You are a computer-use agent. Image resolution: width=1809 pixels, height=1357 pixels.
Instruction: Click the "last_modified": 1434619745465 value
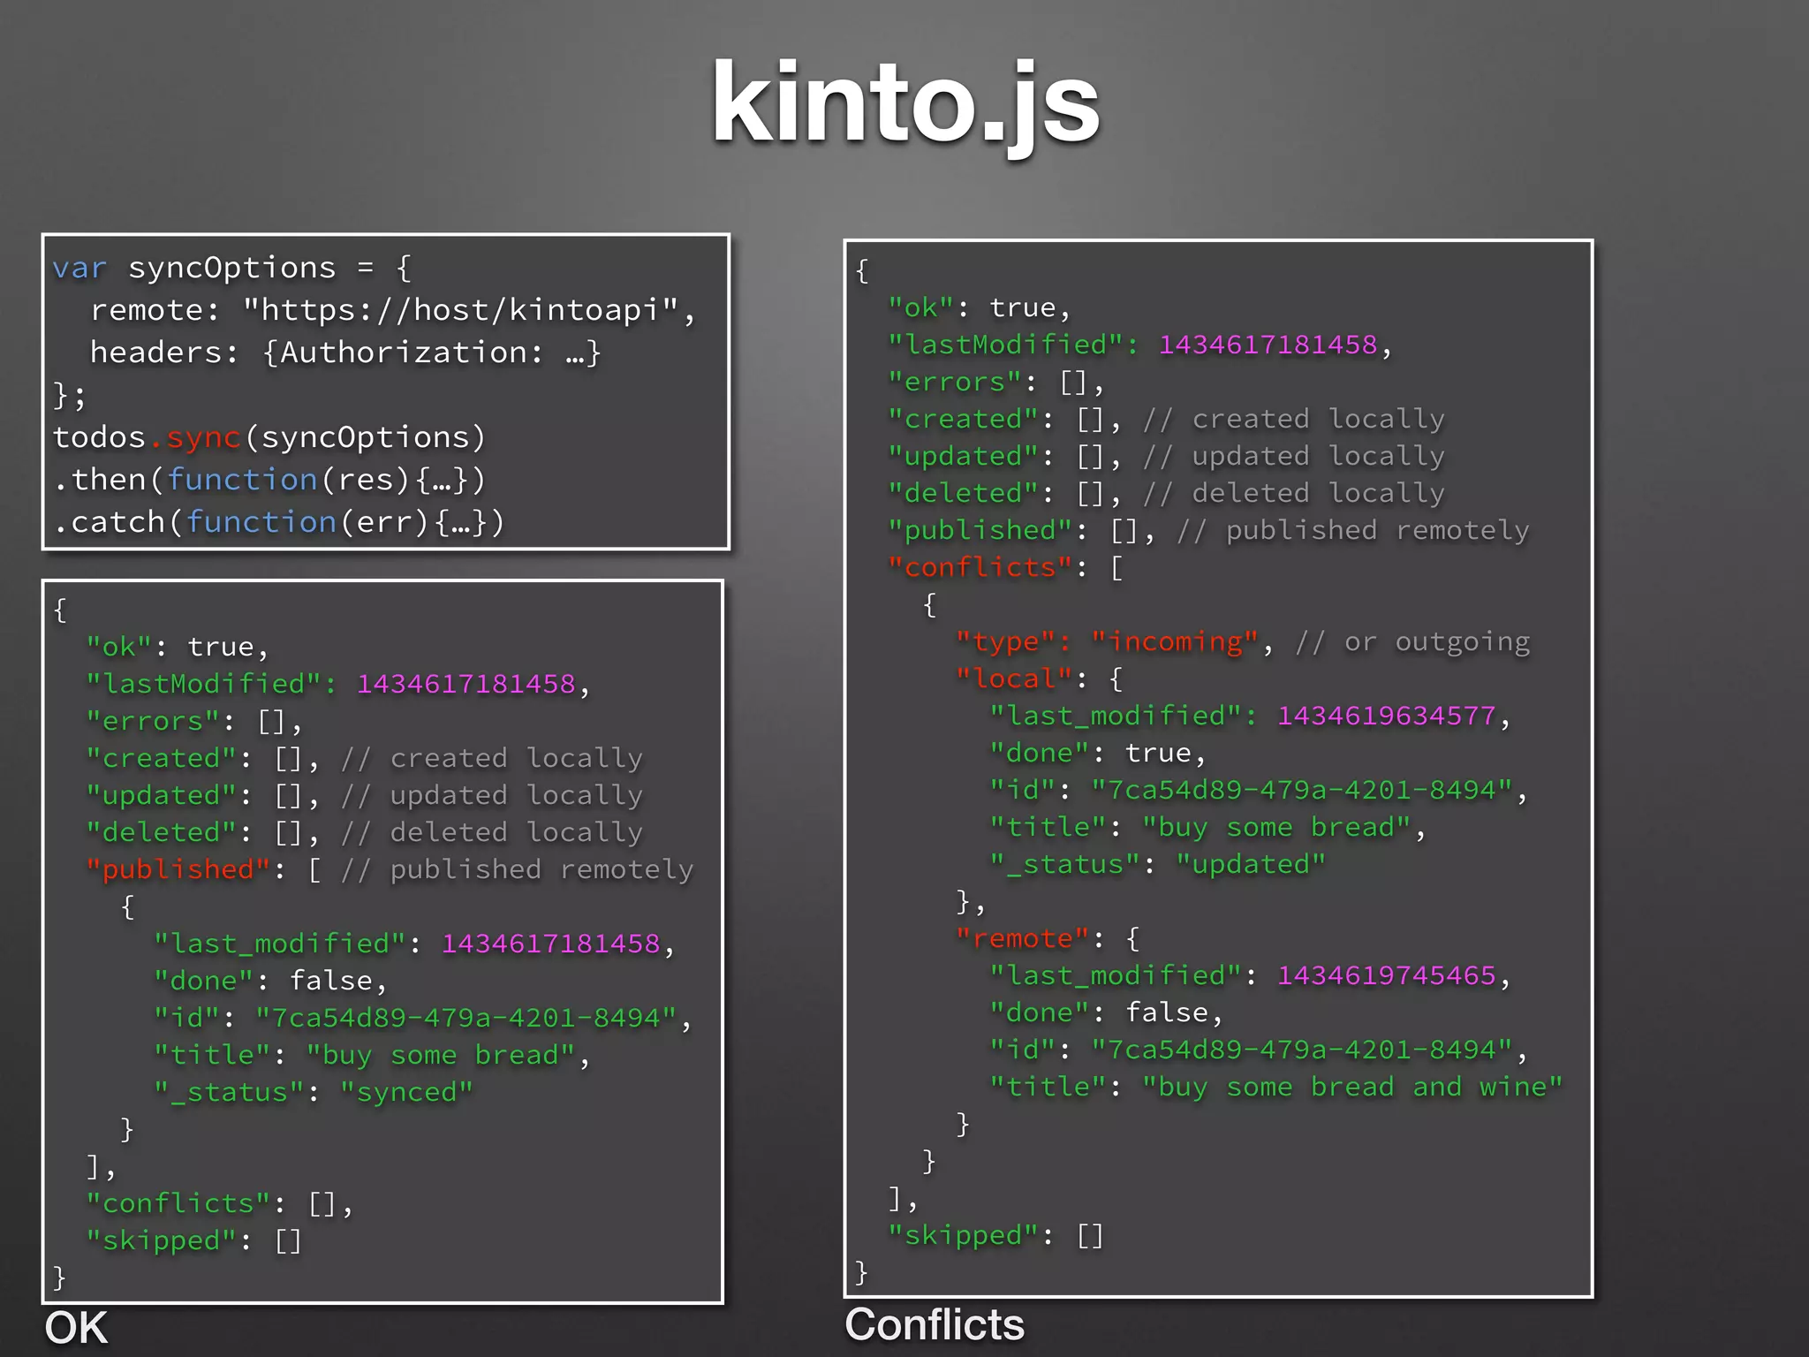click(1387, 975)
